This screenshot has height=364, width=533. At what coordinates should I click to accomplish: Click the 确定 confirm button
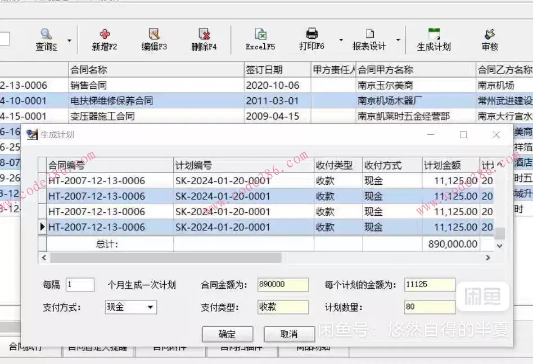click(x=227, y=334)
